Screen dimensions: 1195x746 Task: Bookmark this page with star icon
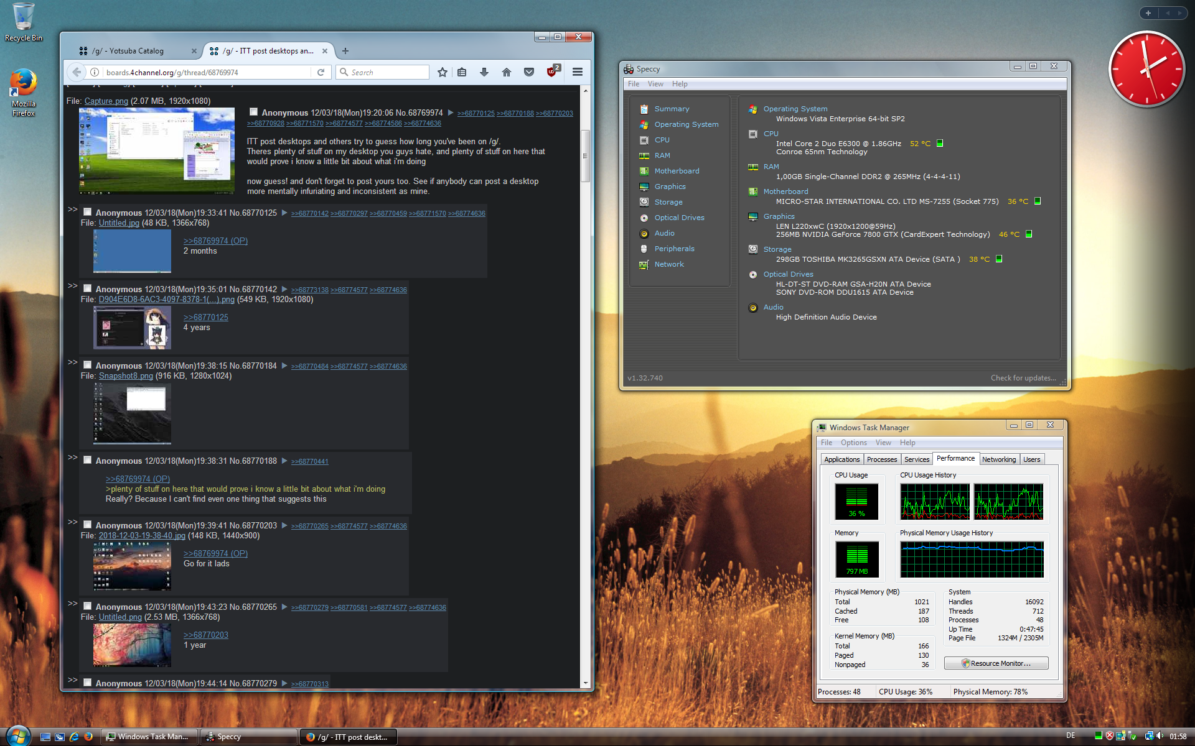pos(443,72)
